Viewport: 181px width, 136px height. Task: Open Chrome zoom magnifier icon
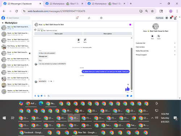tap(147, 11)
